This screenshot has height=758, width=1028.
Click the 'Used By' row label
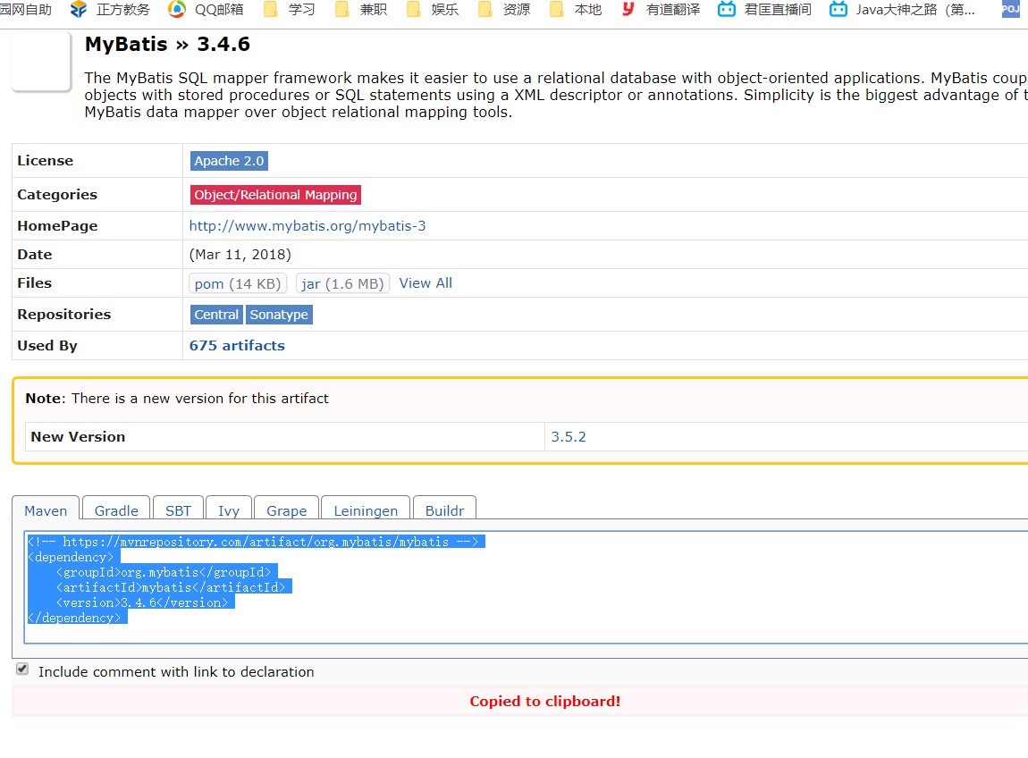click(x=47, y=346)
